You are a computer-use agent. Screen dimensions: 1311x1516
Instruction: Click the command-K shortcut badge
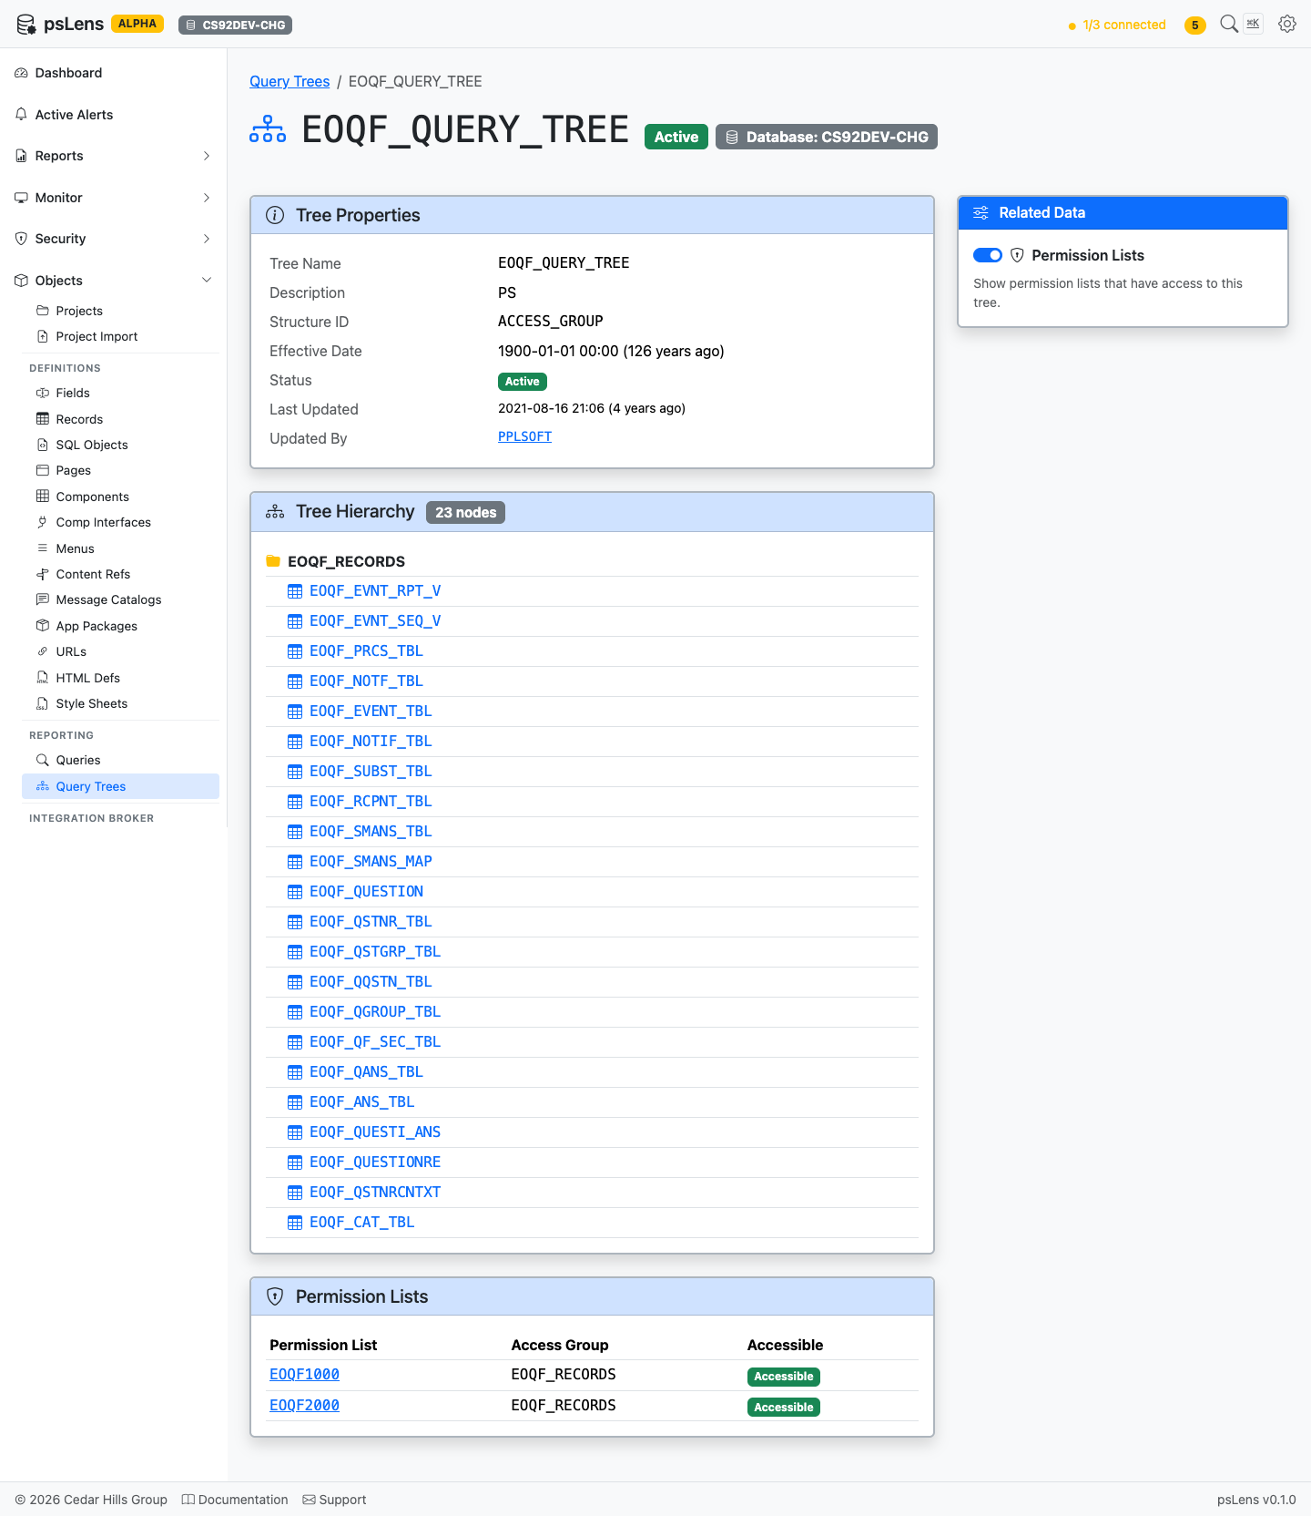tap(1254, 24)
